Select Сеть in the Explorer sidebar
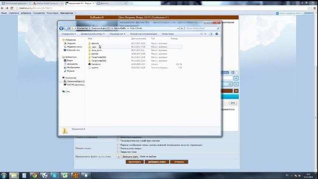318x179 pixels. tap(68, 91)
